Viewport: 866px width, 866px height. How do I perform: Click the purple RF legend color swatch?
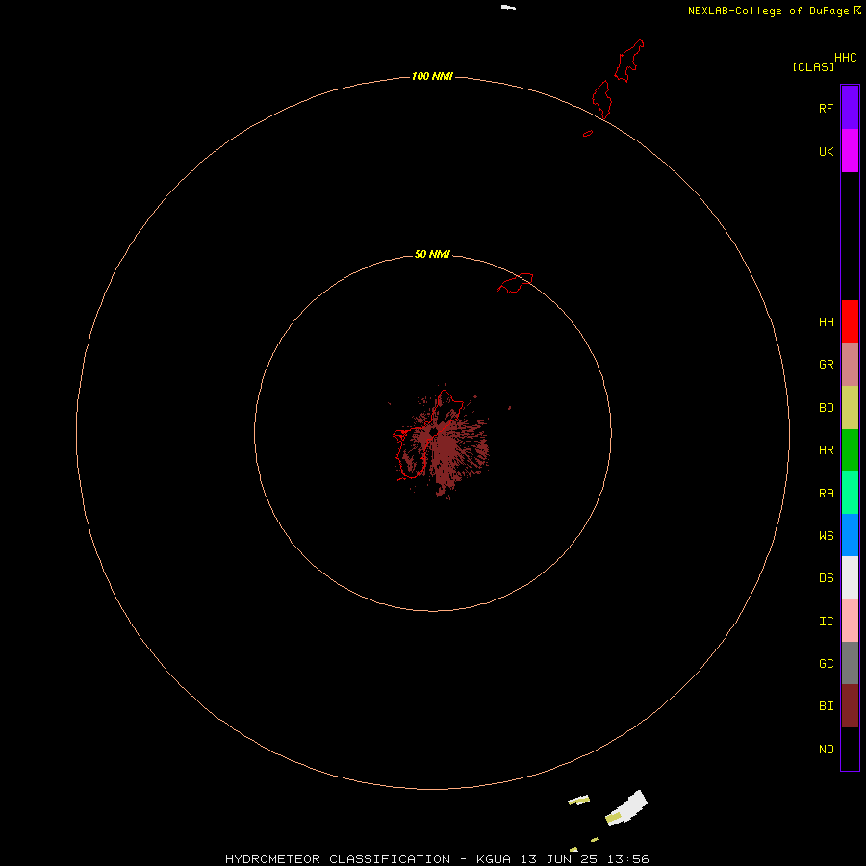(x=850, y=107)
